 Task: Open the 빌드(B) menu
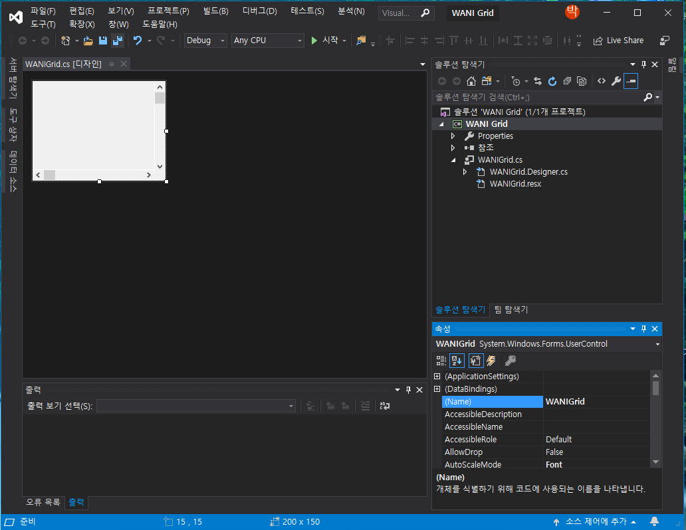click(x=215, y=11)
